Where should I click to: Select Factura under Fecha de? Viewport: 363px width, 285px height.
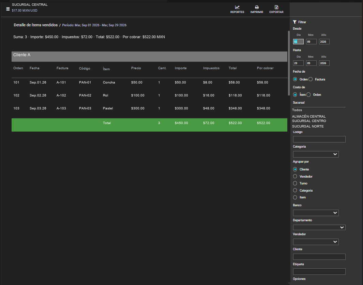coord(311,79)
